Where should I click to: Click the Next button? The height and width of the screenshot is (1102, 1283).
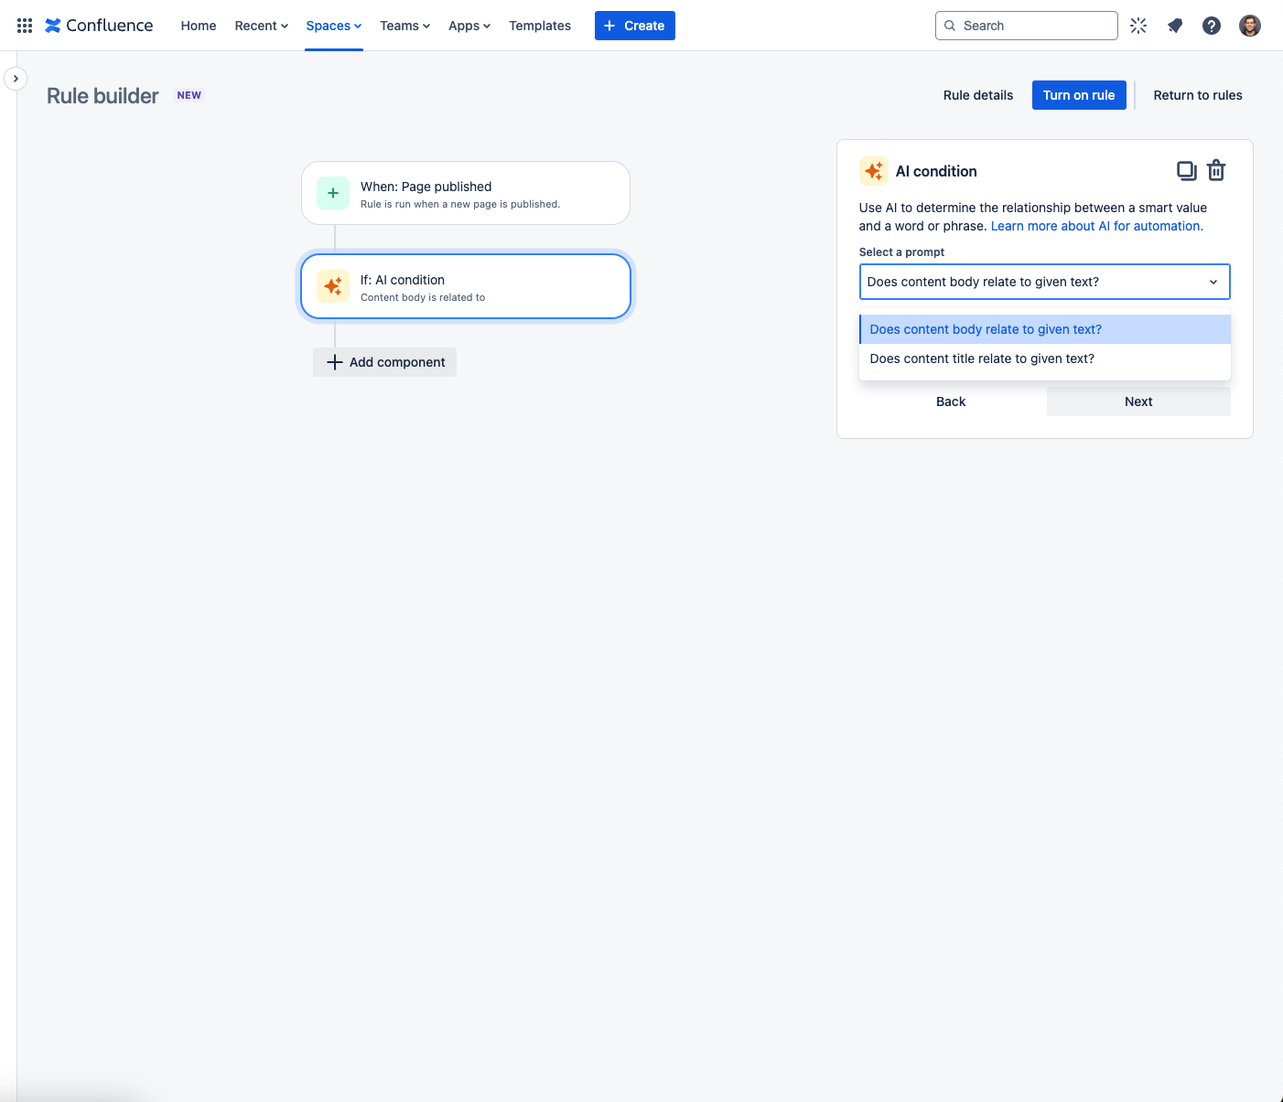[x=1138, y=401]
